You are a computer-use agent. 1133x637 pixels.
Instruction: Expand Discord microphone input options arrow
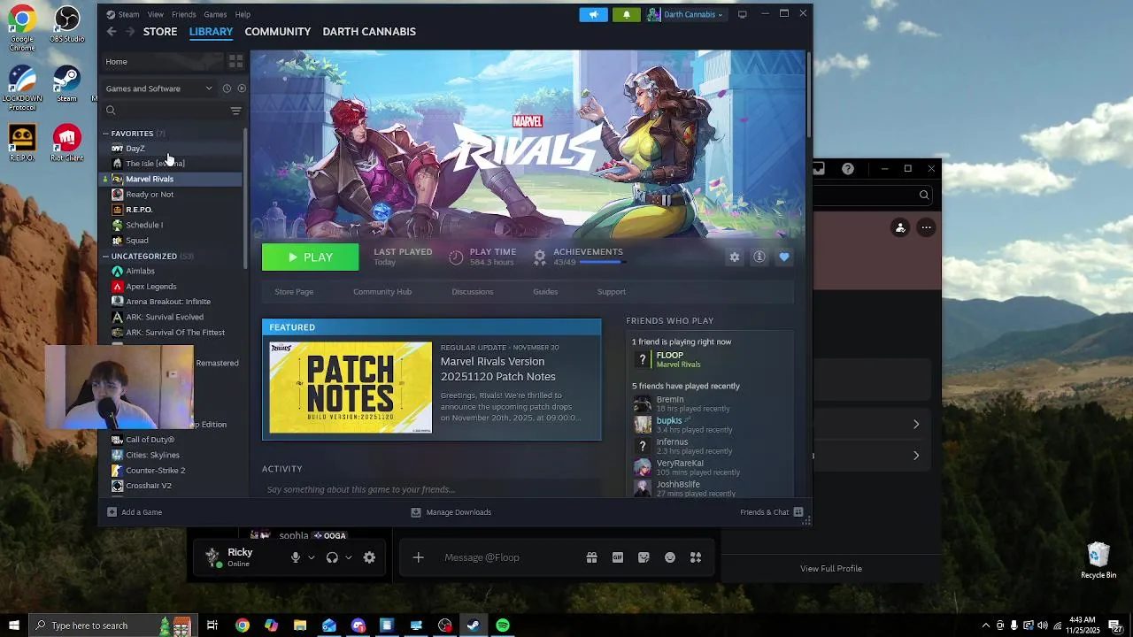click(311, 557)
